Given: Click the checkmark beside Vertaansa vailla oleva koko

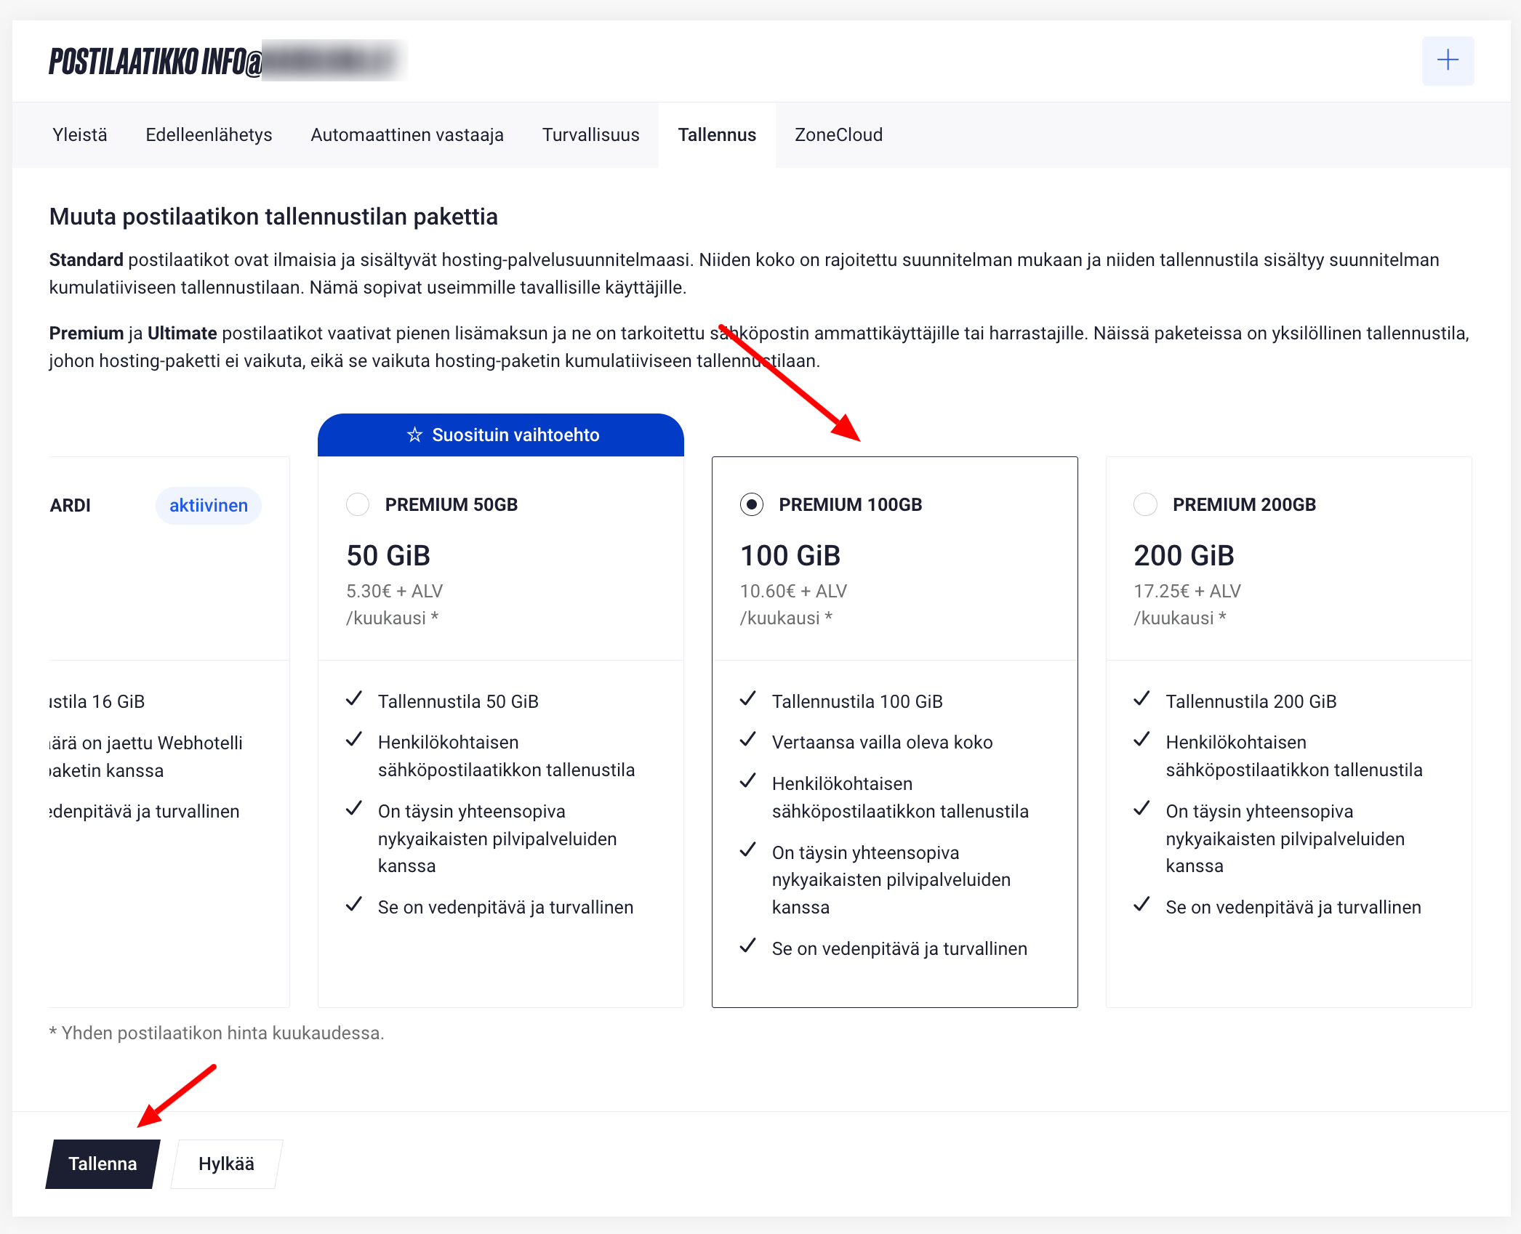Looking at the screenshot, I should pos(747,740).
